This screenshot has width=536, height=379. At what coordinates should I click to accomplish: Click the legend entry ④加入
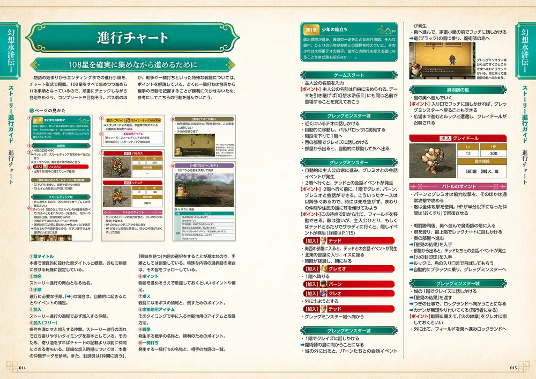pos(35,310)
